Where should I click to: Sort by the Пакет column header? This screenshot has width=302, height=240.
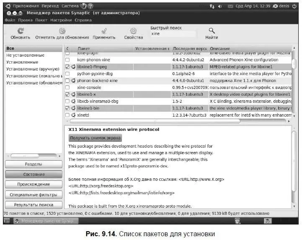point(105,49)
